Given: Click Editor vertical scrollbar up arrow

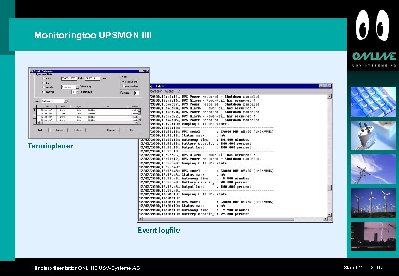Looking at the screenshot, I should (x=329, y=96).
